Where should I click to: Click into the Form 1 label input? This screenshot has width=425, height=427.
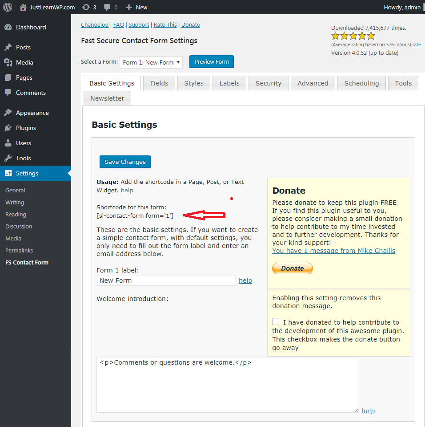click(x=166, y=281)
